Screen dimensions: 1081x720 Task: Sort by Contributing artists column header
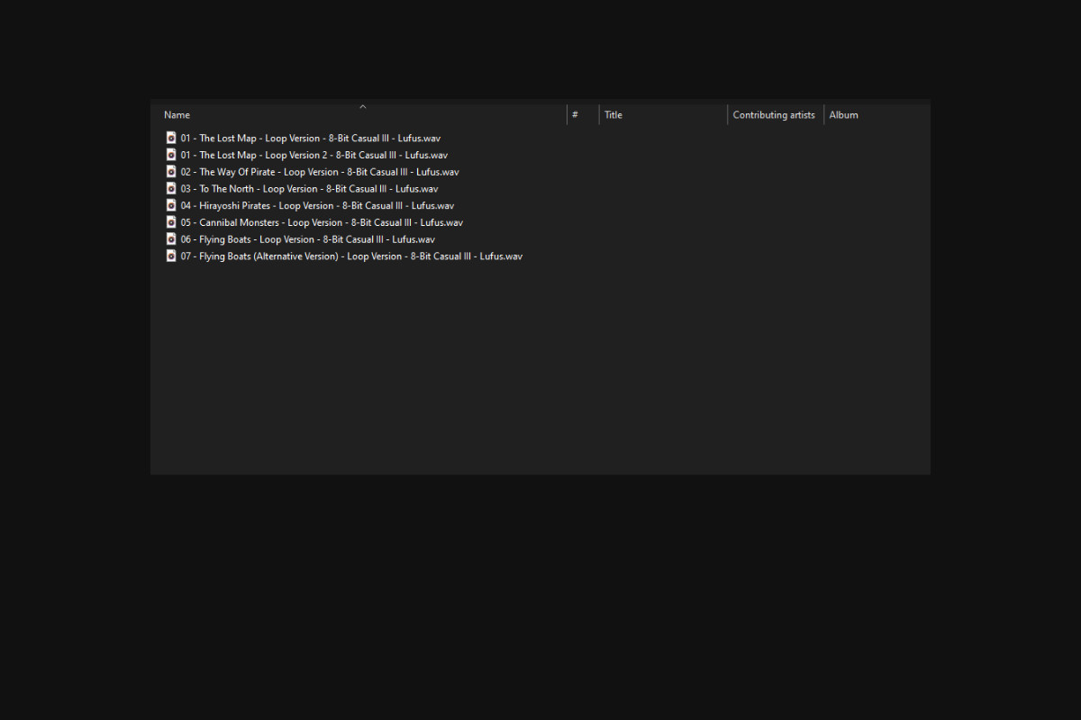(x=775, y=115)
